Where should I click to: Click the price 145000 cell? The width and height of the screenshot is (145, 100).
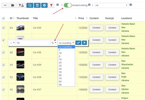pyautogui.click(x=83, y=77)
